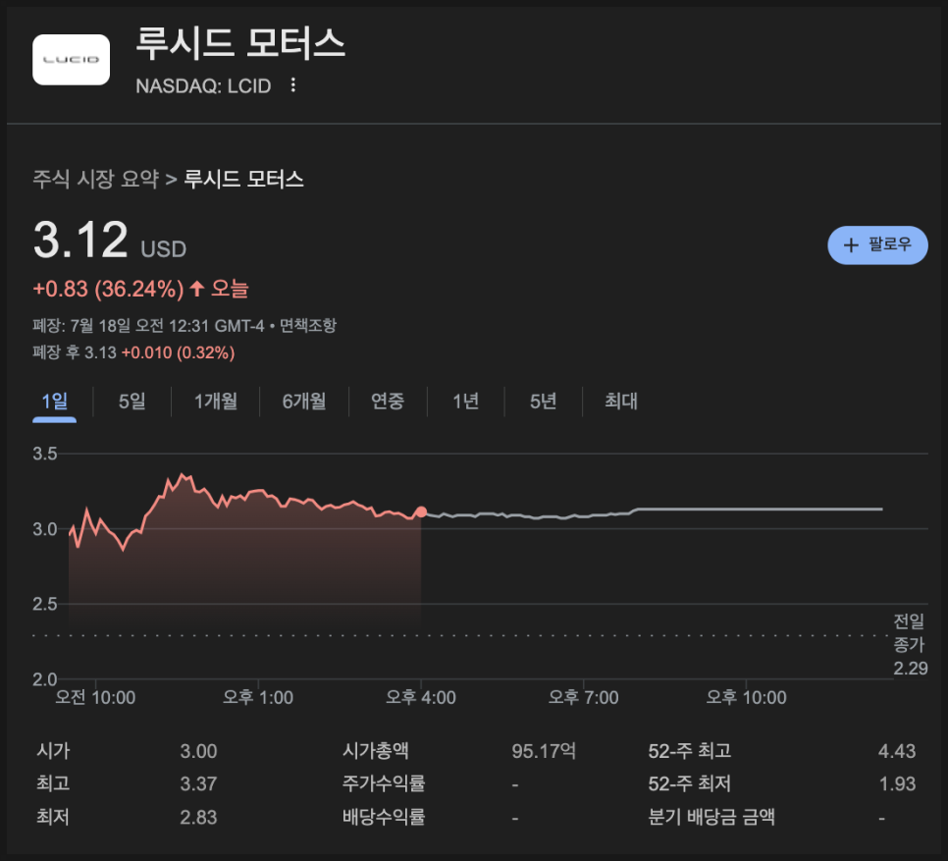Screen dimensions: 948x861
Task: Switch to the 5일 chart tab
Action: 132,402
